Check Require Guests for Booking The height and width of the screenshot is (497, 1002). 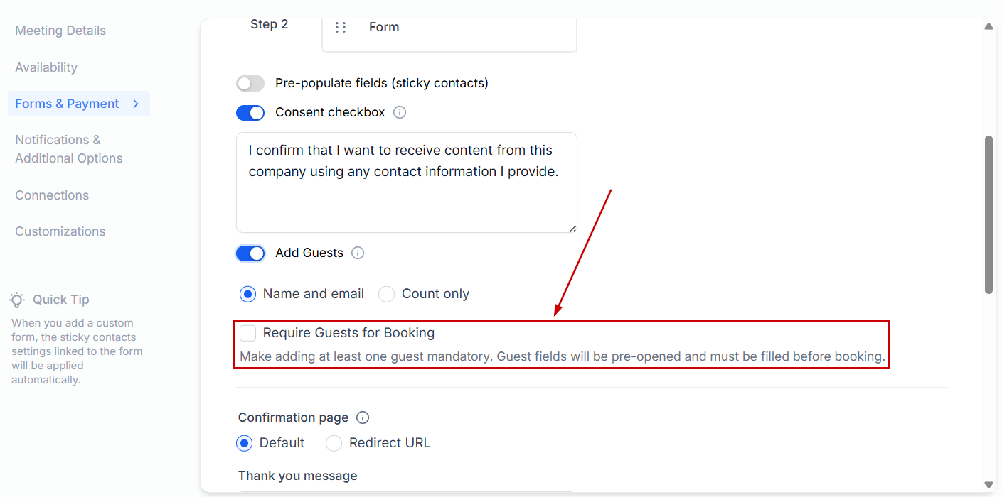point(248,333)
